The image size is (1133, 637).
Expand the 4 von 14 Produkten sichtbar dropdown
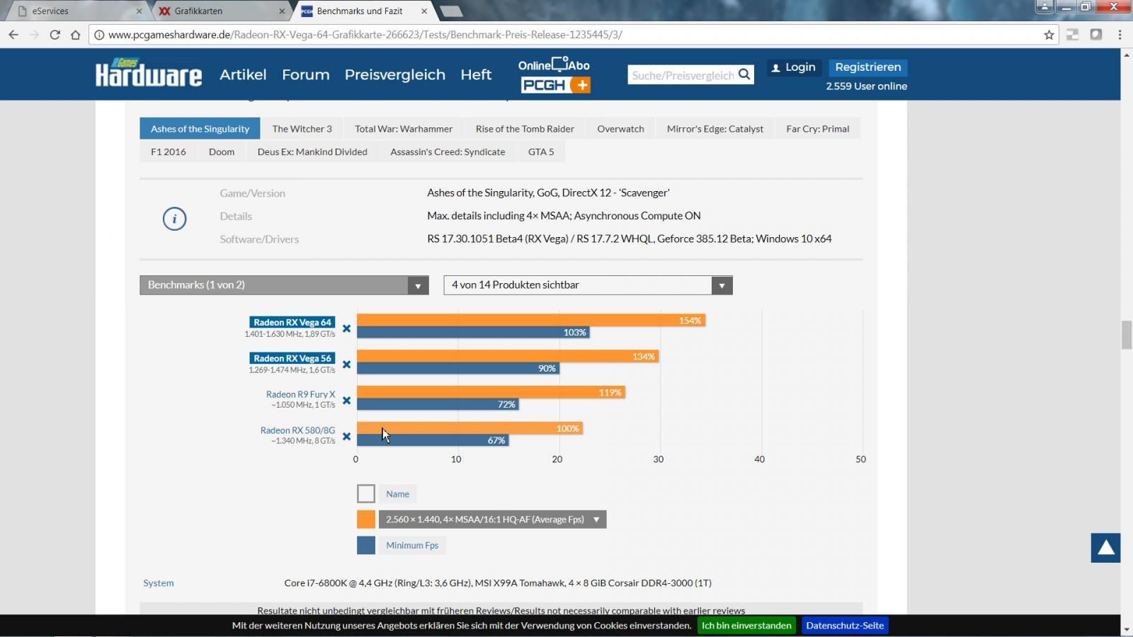tap(588, 285)
